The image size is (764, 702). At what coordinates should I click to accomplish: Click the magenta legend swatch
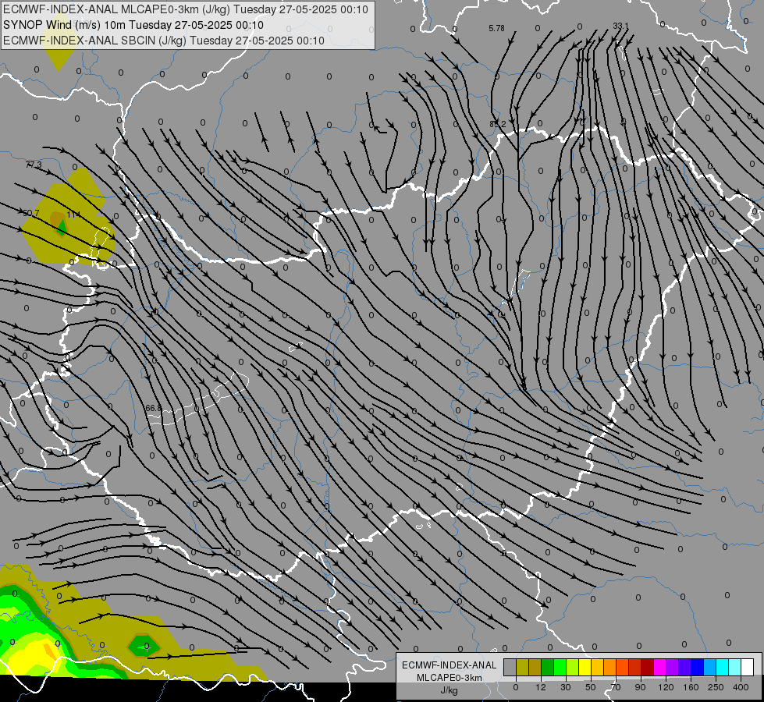(x=659, y=668)
